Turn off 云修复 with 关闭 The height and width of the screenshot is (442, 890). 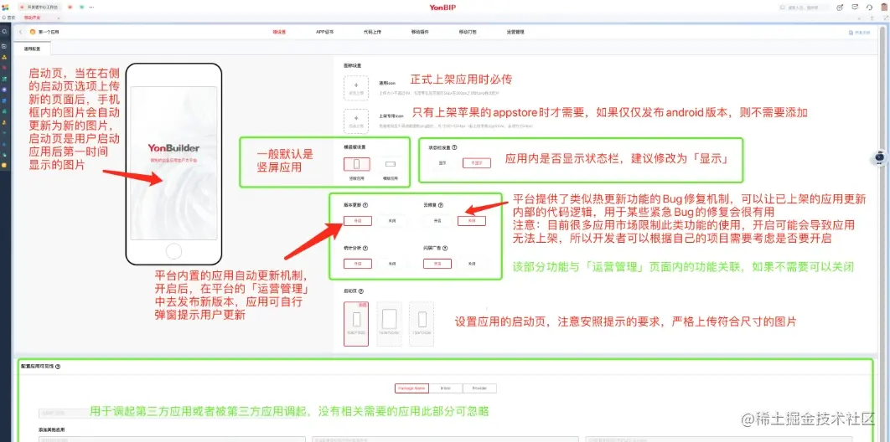click(x=472, y=221)
